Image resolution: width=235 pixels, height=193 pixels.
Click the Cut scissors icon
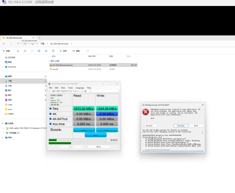[18, 51]
